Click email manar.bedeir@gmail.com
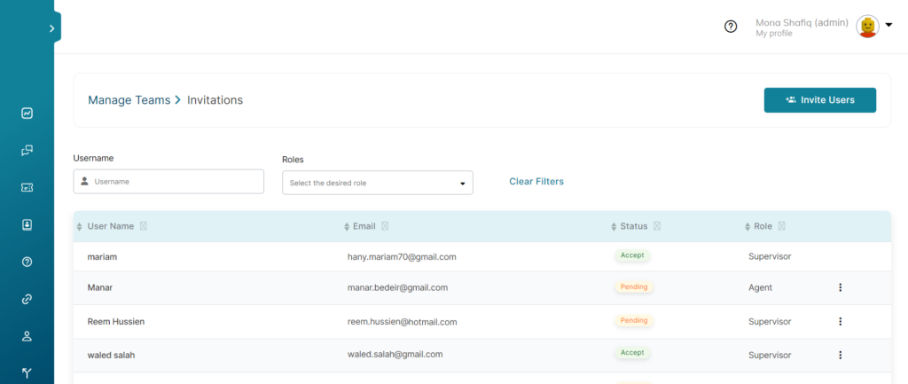 click(x=397, y=287)
